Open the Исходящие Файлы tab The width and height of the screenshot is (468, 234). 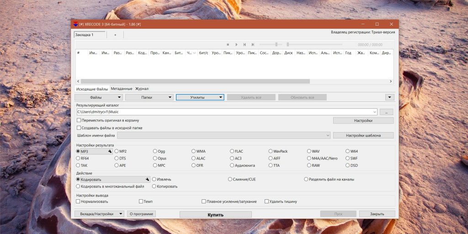[x=92, y=89]
